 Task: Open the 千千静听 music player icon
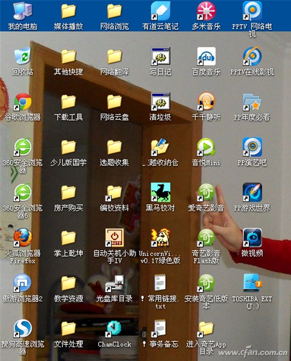[x=206, y=101]
